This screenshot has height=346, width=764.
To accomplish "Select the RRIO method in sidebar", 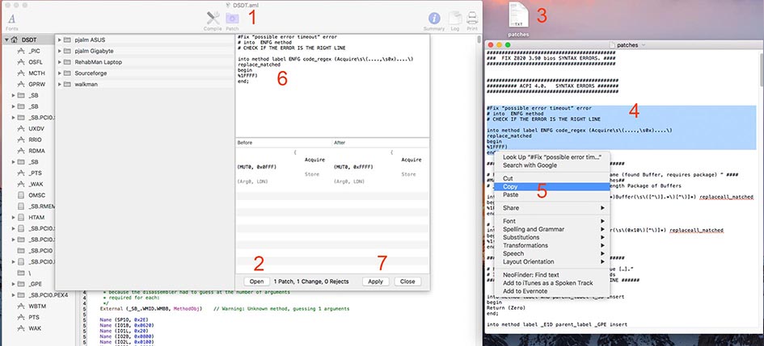I will pyautogui.click(x=35, y=140).
